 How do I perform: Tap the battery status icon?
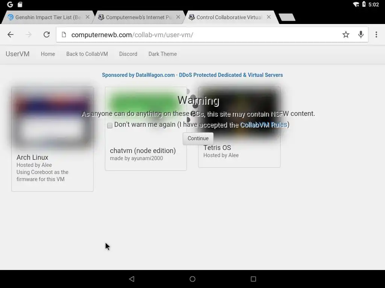point(364,4)
